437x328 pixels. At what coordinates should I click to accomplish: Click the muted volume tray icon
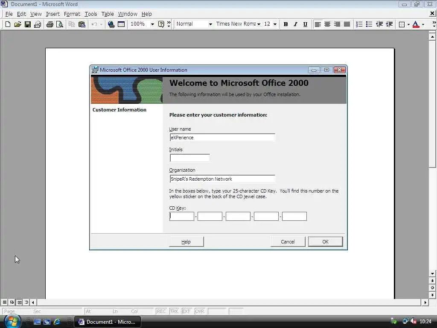414,322
